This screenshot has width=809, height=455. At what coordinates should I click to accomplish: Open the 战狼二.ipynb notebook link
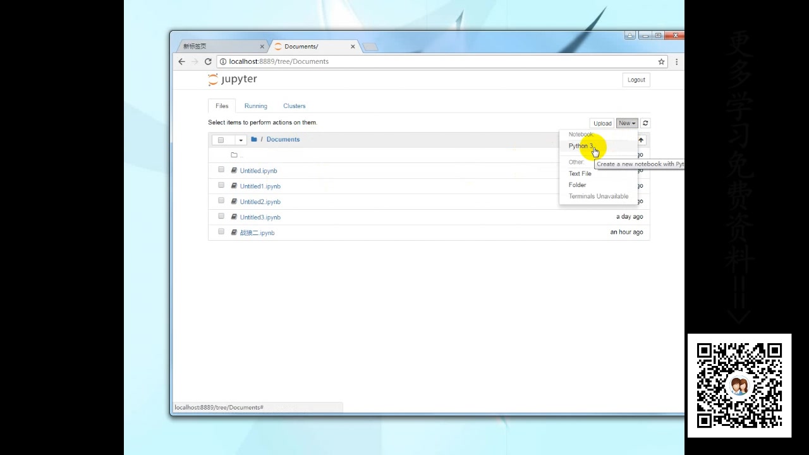click(x=257, y=233)
